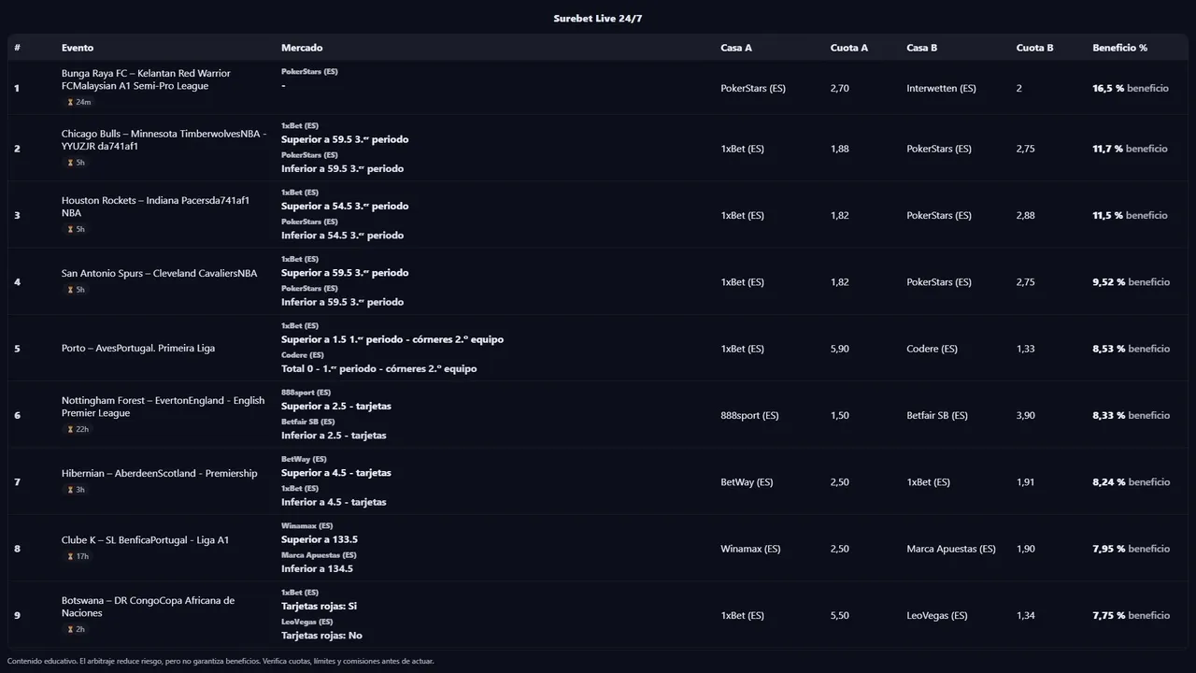Screen dimensions: 1196x673
Task: Click the 2h hourglass badge under Botswana
Action: tap(76, 629)
